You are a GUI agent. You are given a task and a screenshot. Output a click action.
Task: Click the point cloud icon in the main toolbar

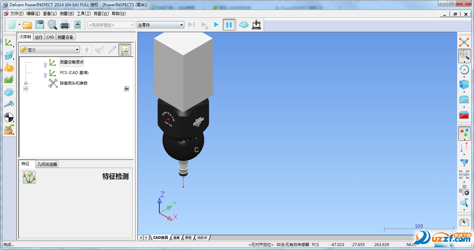click(244, 25)
